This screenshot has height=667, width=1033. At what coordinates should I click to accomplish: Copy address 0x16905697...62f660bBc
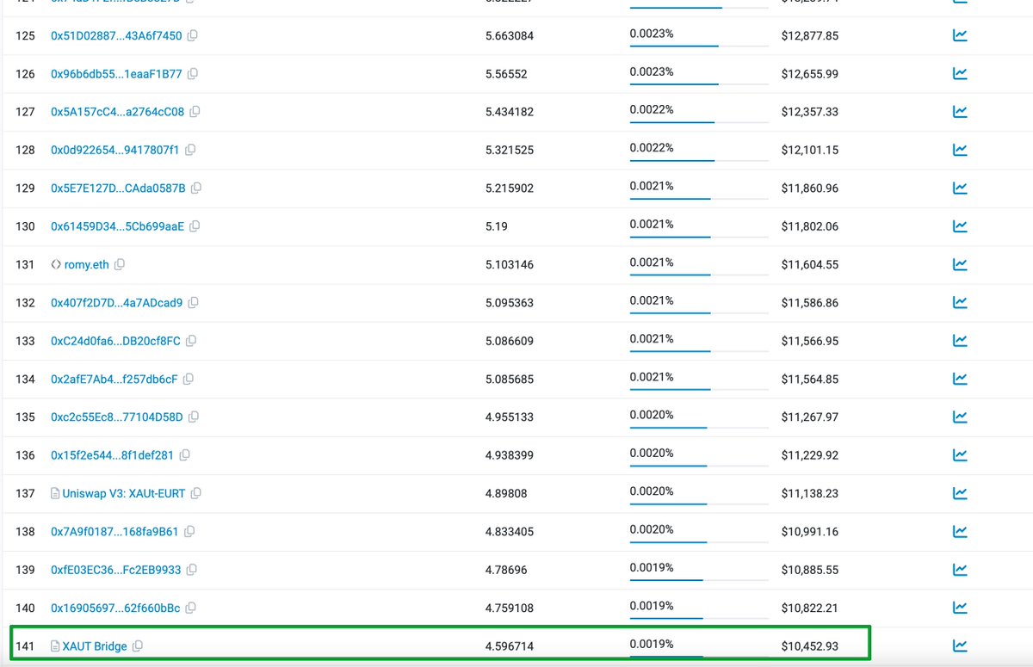[191, 608]
